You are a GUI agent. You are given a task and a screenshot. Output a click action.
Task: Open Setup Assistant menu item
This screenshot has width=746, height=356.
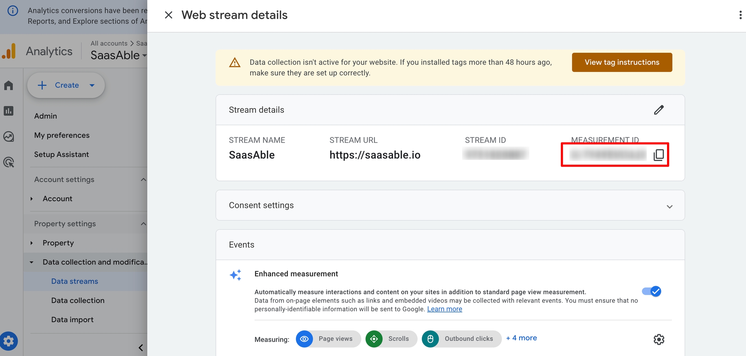pos(62,154)
